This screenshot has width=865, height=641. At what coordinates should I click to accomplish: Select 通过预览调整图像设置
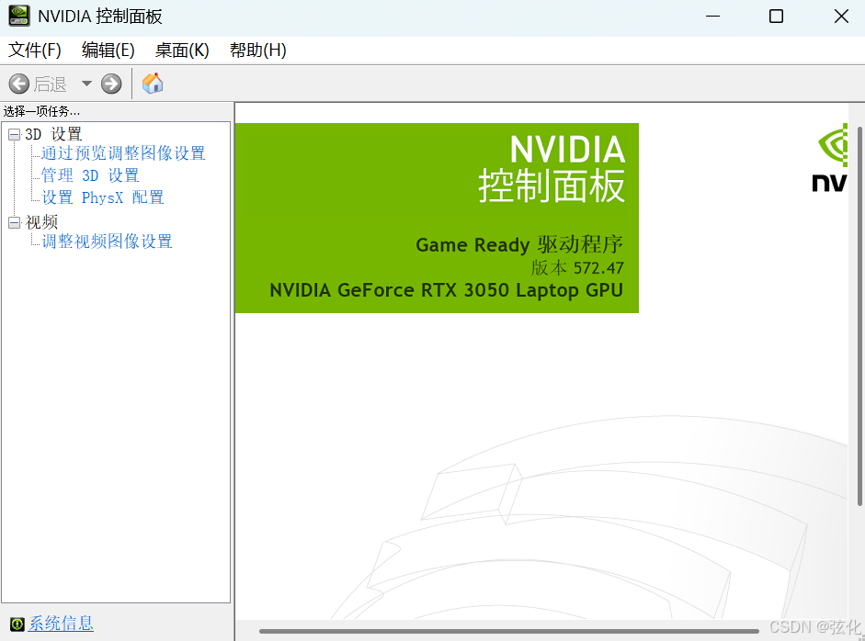click(x=123, y=153)
